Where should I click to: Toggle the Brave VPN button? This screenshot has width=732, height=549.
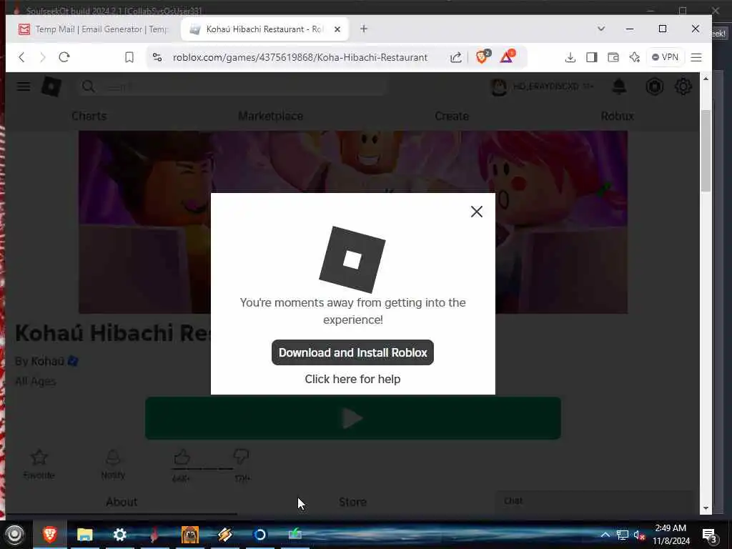point(665,57)
